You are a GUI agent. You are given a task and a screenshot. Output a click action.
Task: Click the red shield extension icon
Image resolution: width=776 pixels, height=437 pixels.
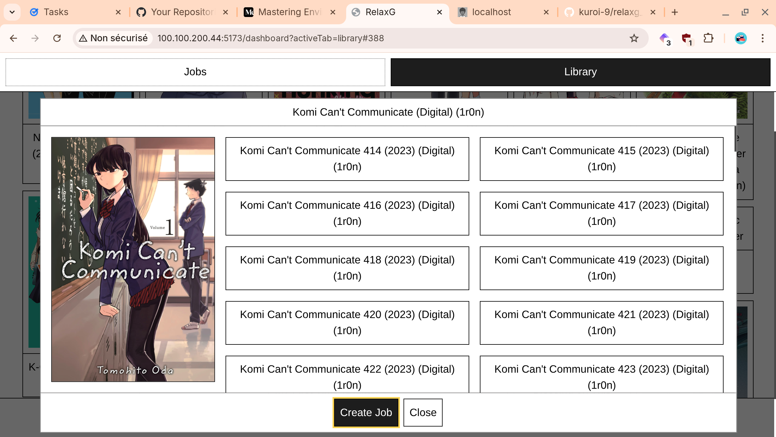686,38
